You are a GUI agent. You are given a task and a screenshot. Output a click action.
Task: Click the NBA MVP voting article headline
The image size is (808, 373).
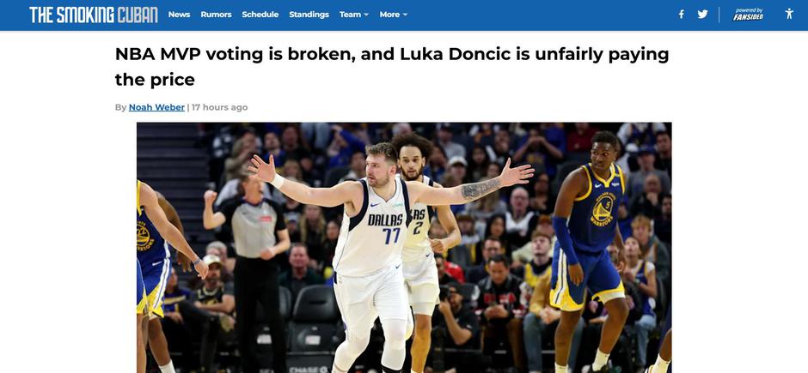pyautogui.click(x=392, y=67)
